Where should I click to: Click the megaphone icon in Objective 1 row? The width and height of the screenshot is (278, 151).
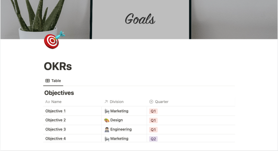click(107, 111)
